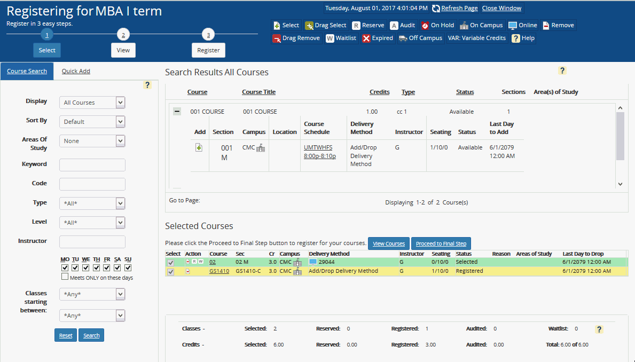Image resolution: width=635 pixels, height=362 pixels.
Task: Click campus building icon in GS1410 row
Action: point(297,271)
